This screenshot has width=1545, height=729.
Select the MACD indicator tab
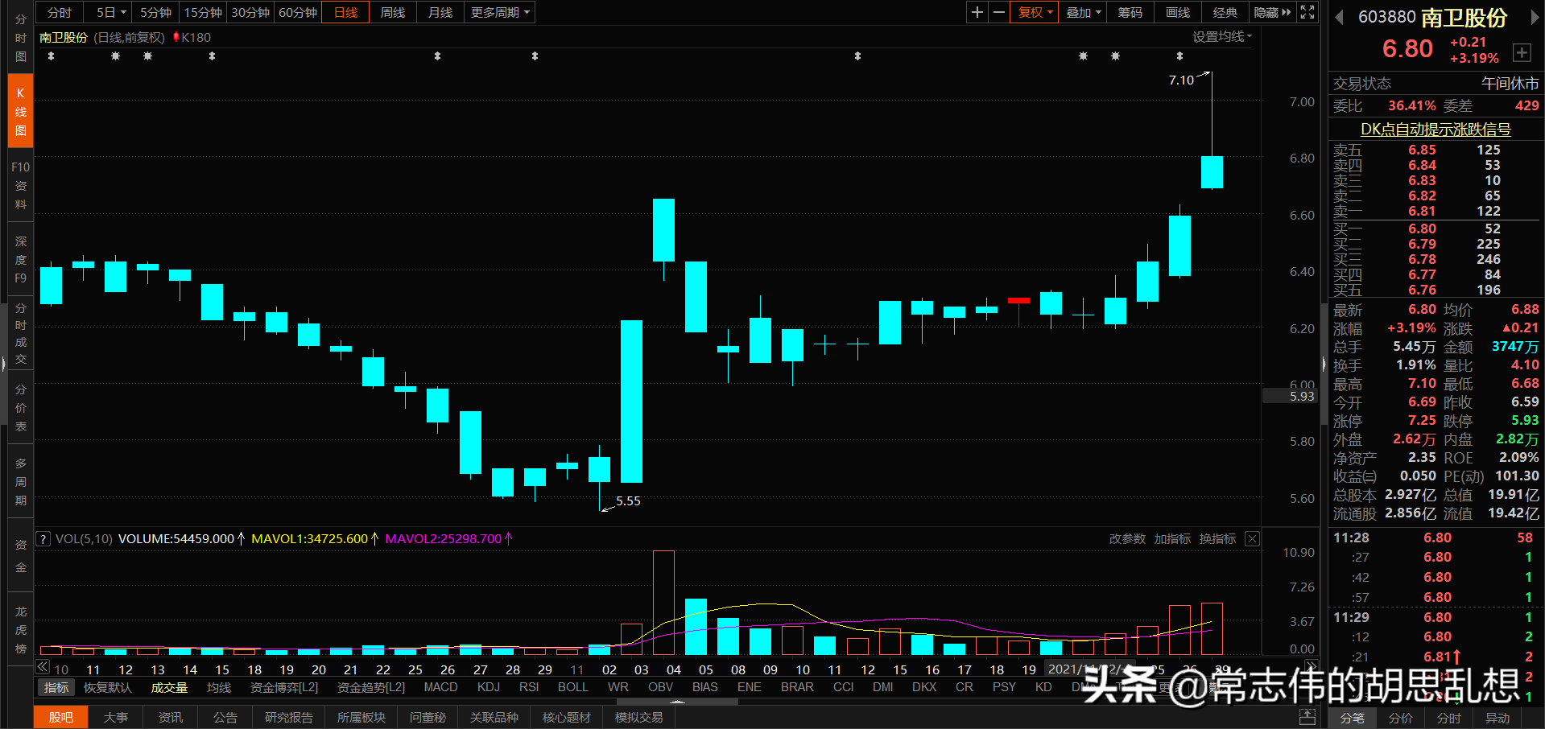point(440,686)
